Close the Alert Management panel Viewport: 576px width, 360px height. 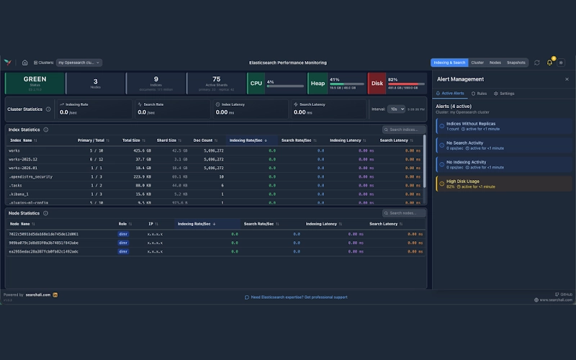pyautogui.click(x=567, y=79)
